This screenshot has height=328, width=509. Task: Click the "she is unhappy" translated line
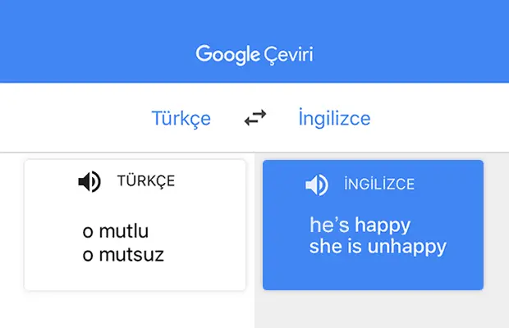pos(378,247)
